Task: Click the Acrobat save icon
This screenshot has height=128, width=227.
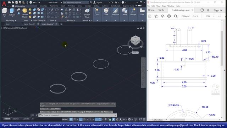Action: (150, 16)
